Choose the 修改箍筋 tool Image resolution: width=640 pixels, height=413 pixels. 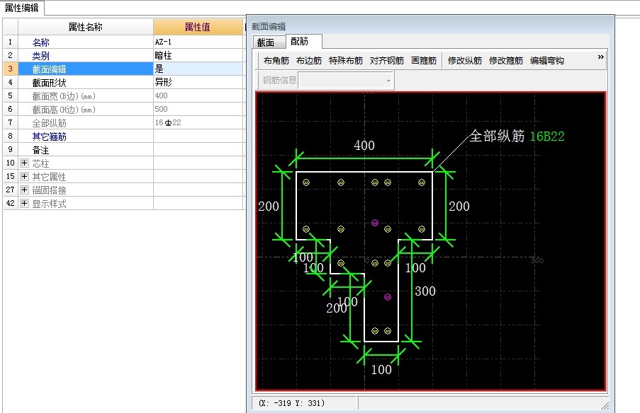tap(506, 61)
